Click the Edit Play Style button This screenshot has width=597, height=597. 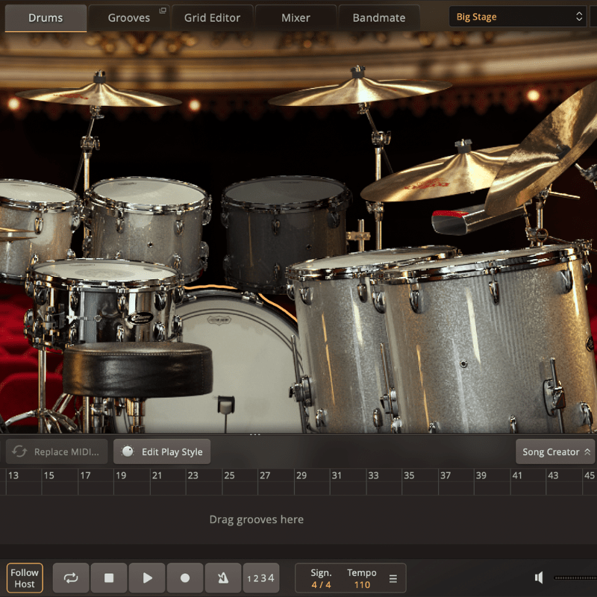tap(163, 451)
